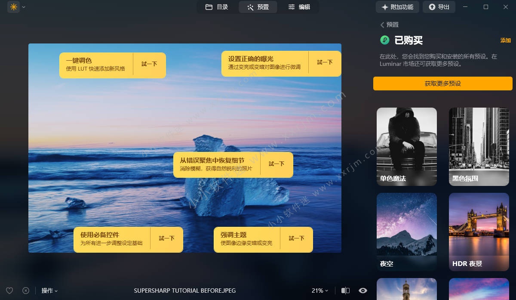Image resolution: width=516 pixels, height=300 pixels.
Task: Click the green purchased badge icon
Action: tap(385, 40)
